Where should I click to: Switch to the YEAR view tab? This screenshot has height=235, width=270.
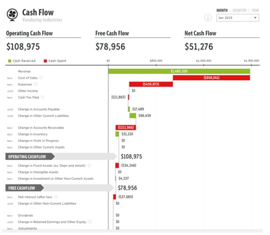click(255, 10)
